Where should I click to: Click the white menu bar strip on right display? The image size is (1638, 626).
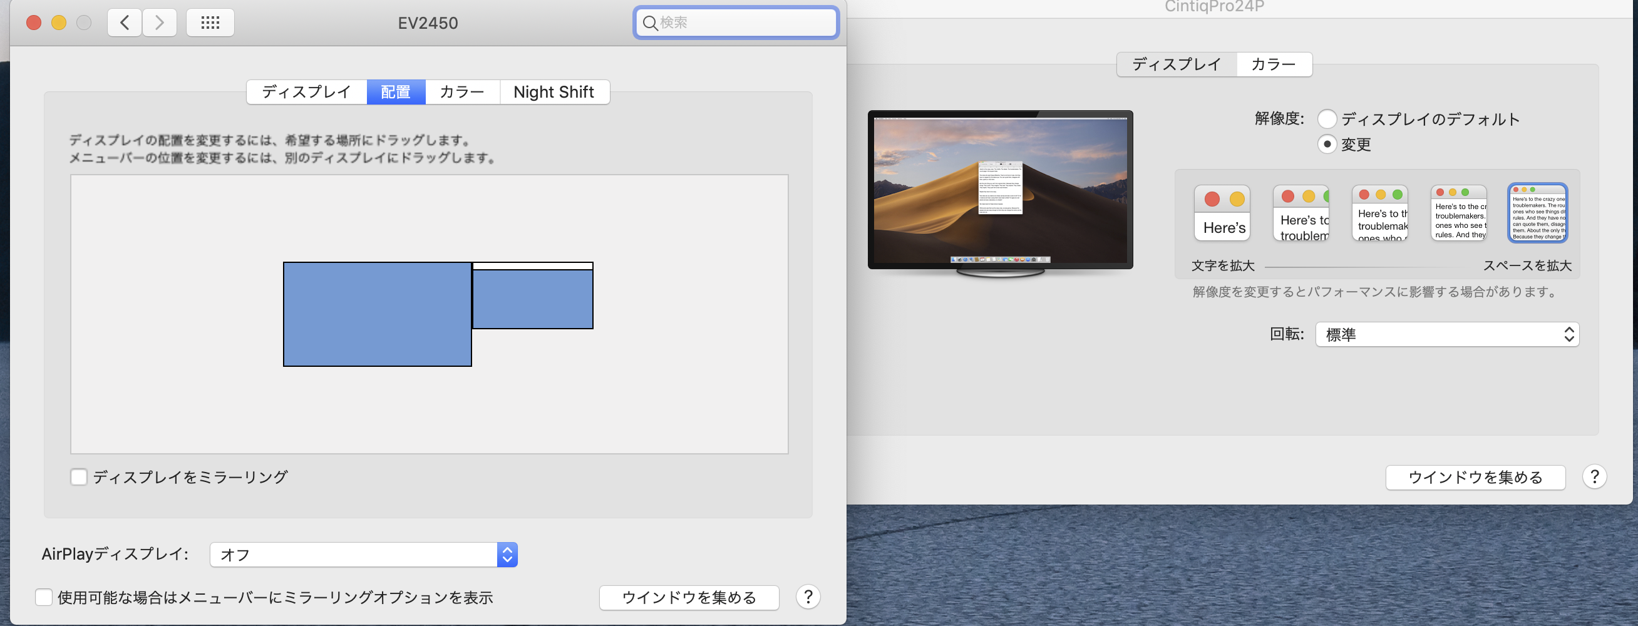533,266
